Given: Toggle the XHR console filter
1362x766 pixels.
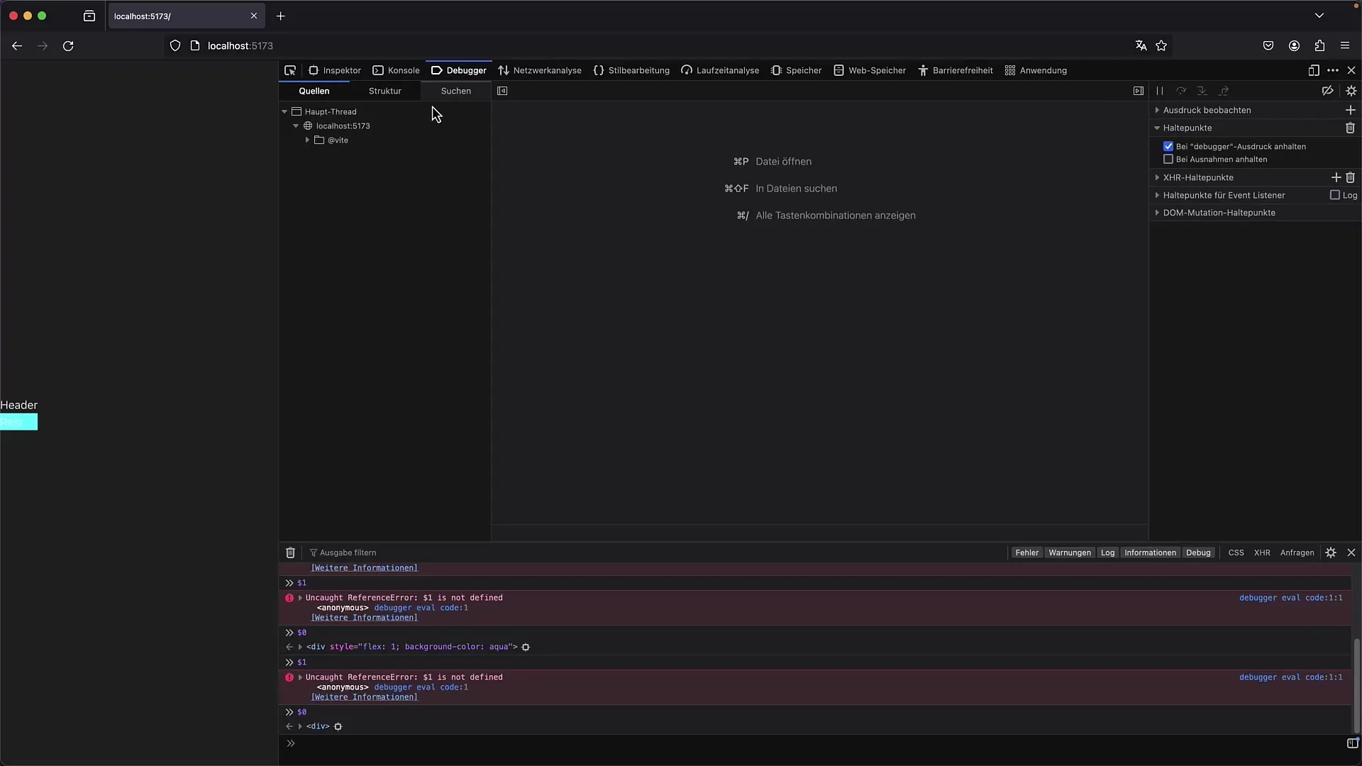Looking at the screenshot, I should pos(1262,553).
